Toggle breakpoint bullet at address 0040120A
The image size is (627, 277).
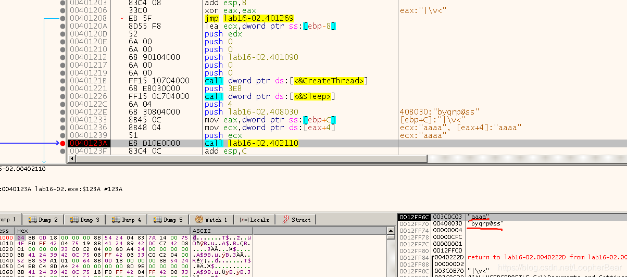click(x=63, y=26)
